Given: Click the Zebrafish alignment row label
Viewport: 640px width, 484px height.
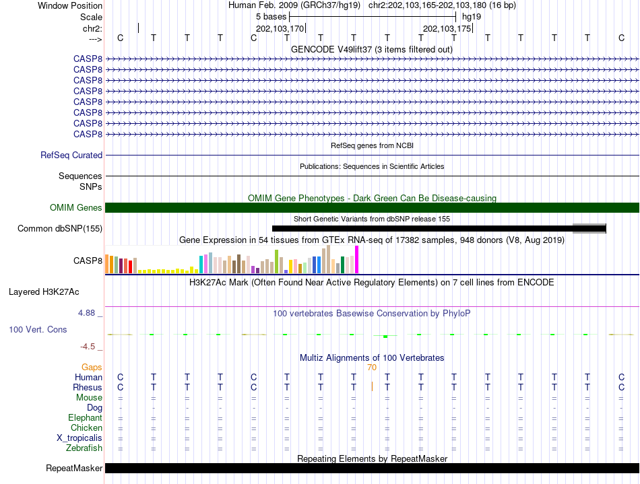Looking at the screenshot, I should pyautogui.click(x=84, y=448).
